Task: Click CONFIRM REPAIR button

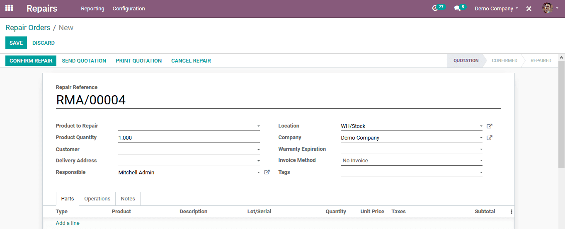Action: point(31,60)
